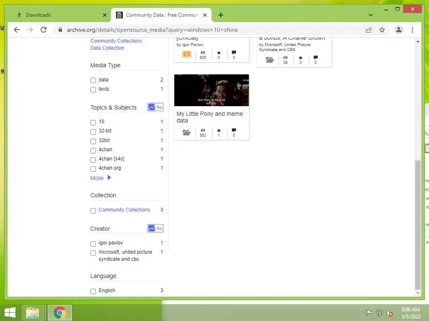Viewport: 429px width, 321px height.
Task: Open Community Collections link under Collection
Action: point(124,210)
